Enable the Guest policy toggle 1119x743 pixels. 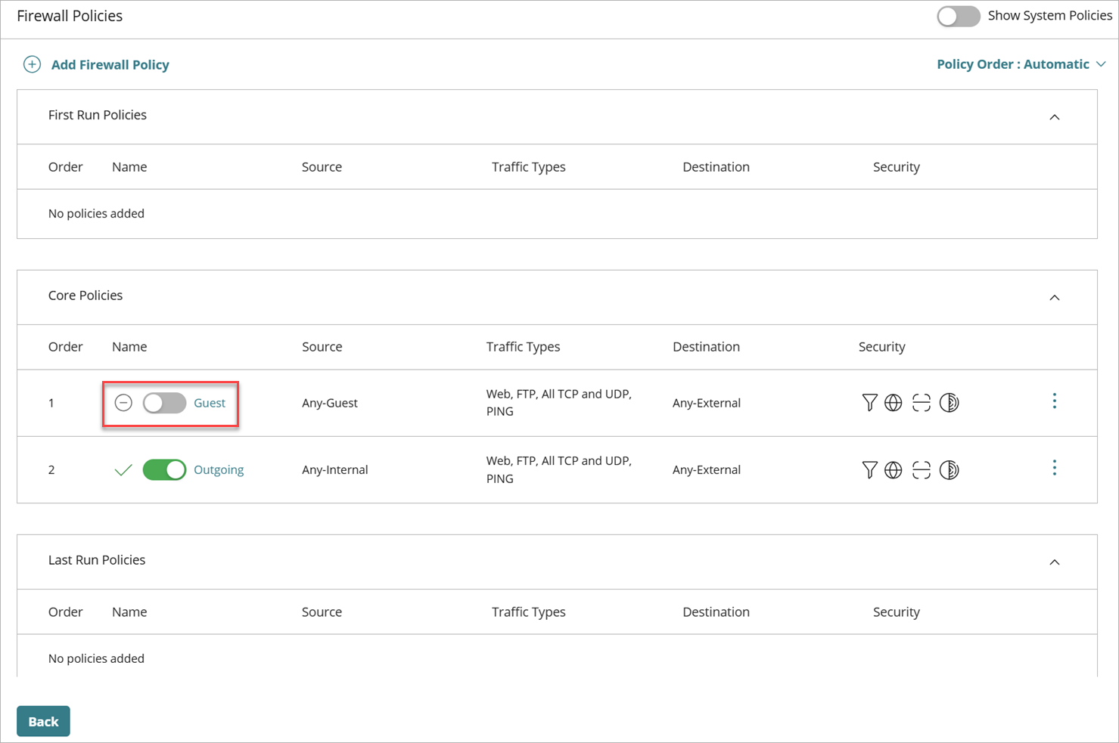click(x=163, y=403)
